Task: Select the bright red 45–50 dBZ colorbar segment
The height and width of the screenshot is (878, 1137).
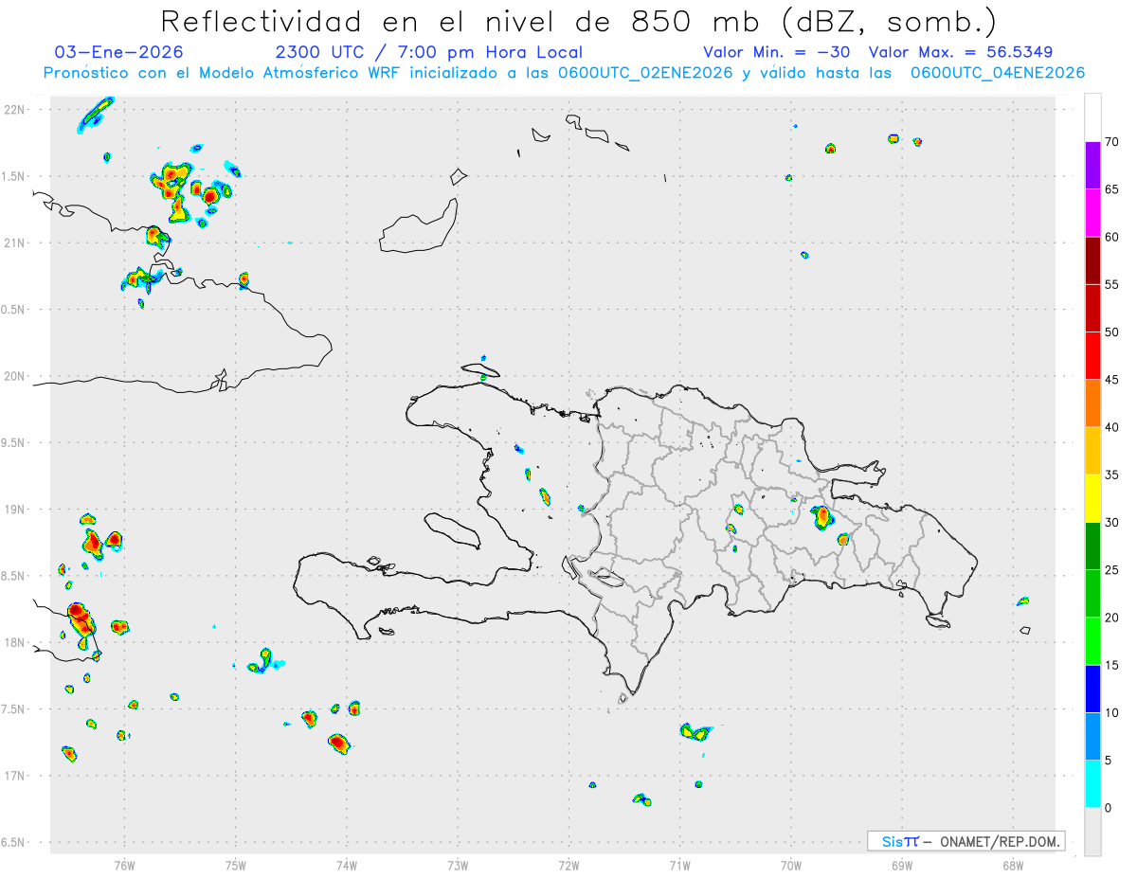Action: pos(1092,355)
